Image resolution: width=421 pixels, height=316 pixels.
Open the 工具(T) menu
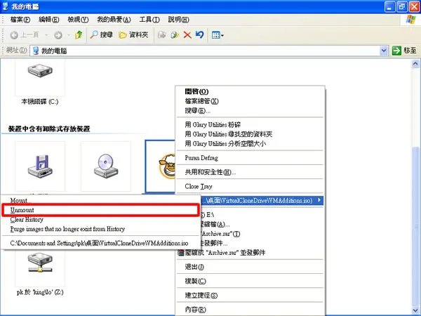[149, 20]
